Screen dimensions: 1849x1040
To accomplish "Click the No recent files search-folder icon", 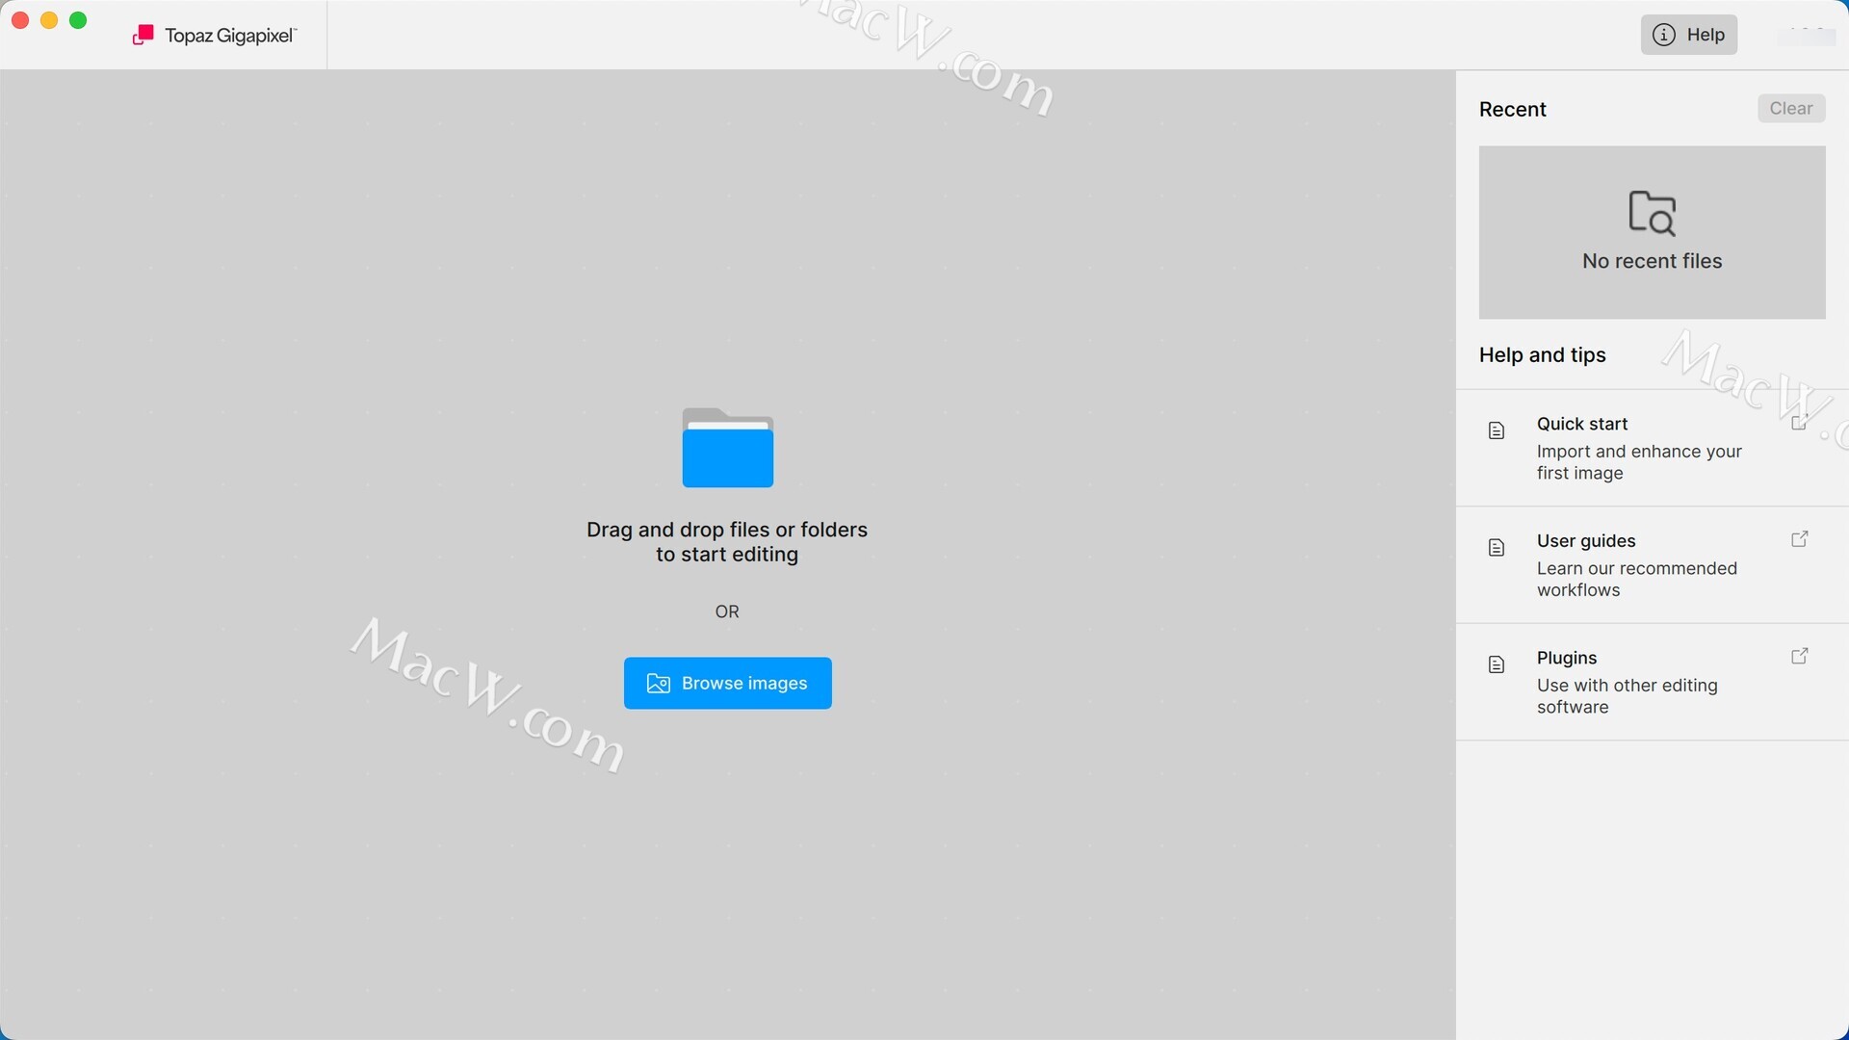I will pos(1652,213).
